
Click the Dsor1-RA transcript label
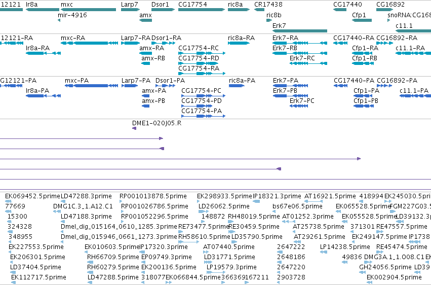point(166,38)
